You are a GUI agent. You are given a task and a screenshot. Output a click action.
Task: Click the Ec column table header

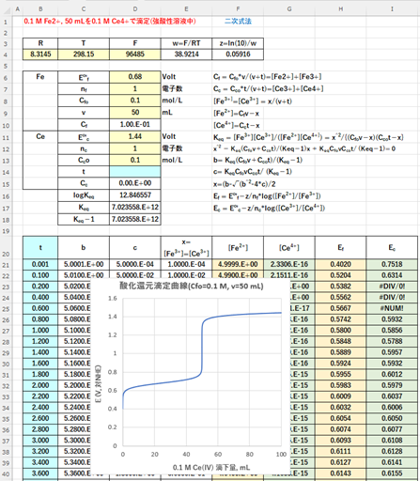[x=392, y=248]
